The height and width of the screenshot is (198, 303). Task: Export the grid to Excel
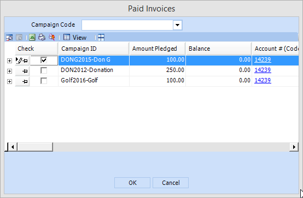tap(32, 37)
